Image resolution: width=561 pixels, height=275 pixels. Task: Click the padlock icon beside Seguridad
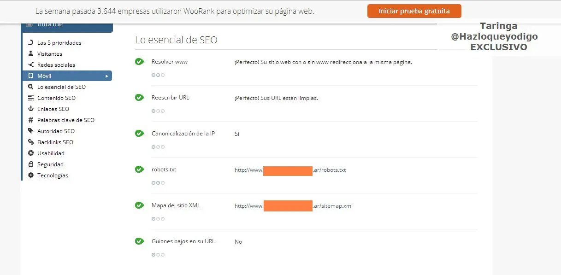[x=31, y=164]
